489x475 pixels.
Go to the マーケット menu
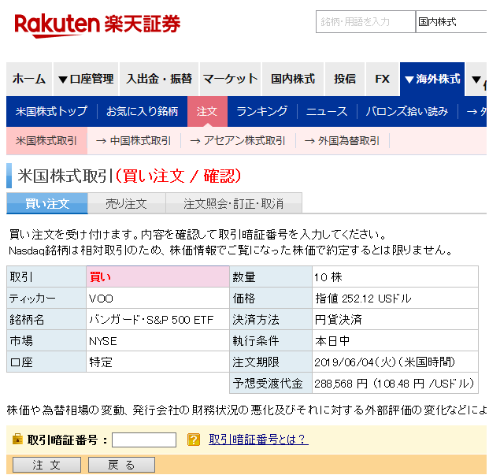[x=230, y=79]
